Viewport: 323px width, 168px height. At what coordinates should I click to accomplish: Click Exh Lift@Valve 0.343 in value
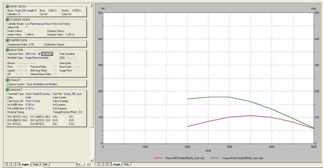[x=30, y=108]
